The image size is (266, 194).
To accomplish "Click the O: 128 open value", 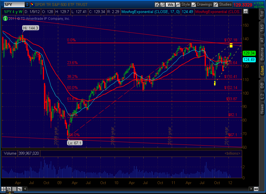I will (x=47, y=12).
